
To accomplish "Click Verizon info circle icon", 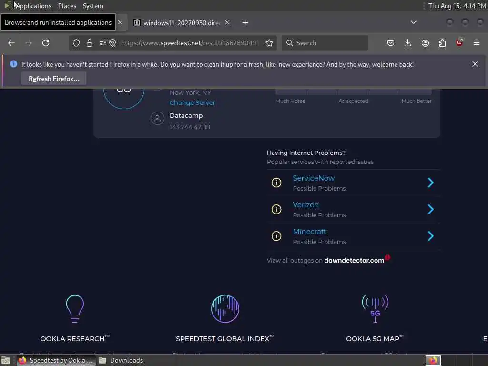I will click(x=276, y=210).
